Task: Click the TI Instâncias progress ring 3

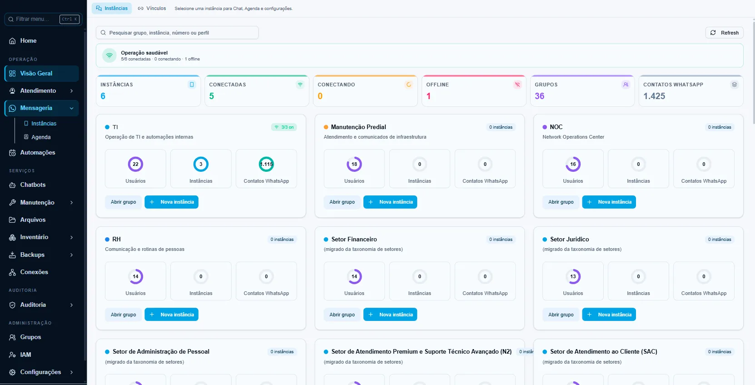Action: pyautogui.click(x=201, y=164)
